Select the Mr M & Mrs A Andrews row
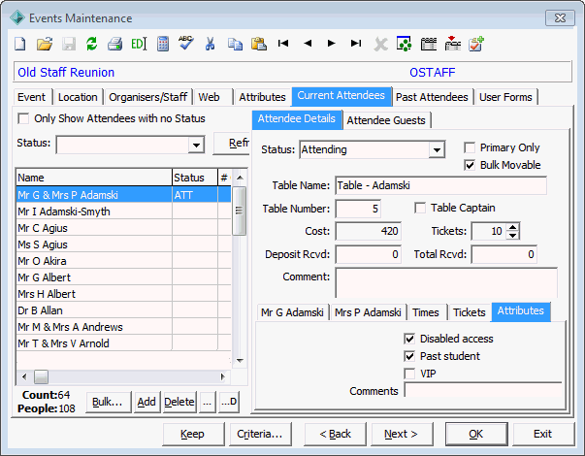 point(123,327)
